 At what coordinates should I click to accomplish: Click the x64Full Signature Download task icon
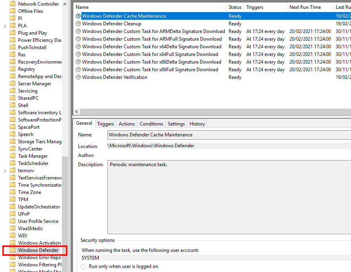tap(78, 54)
